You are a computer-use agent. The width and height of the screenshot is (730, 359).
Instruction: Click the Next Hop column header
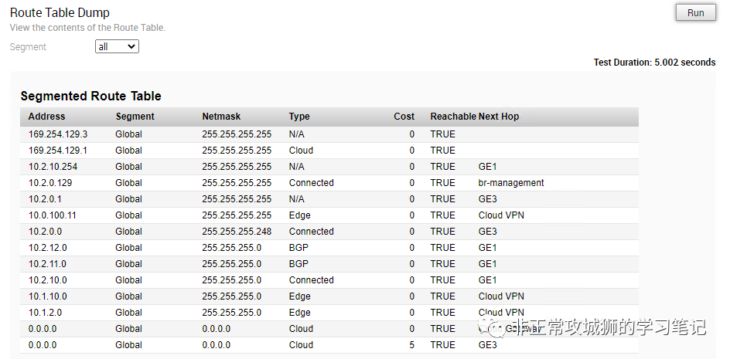tap(499, 117)
